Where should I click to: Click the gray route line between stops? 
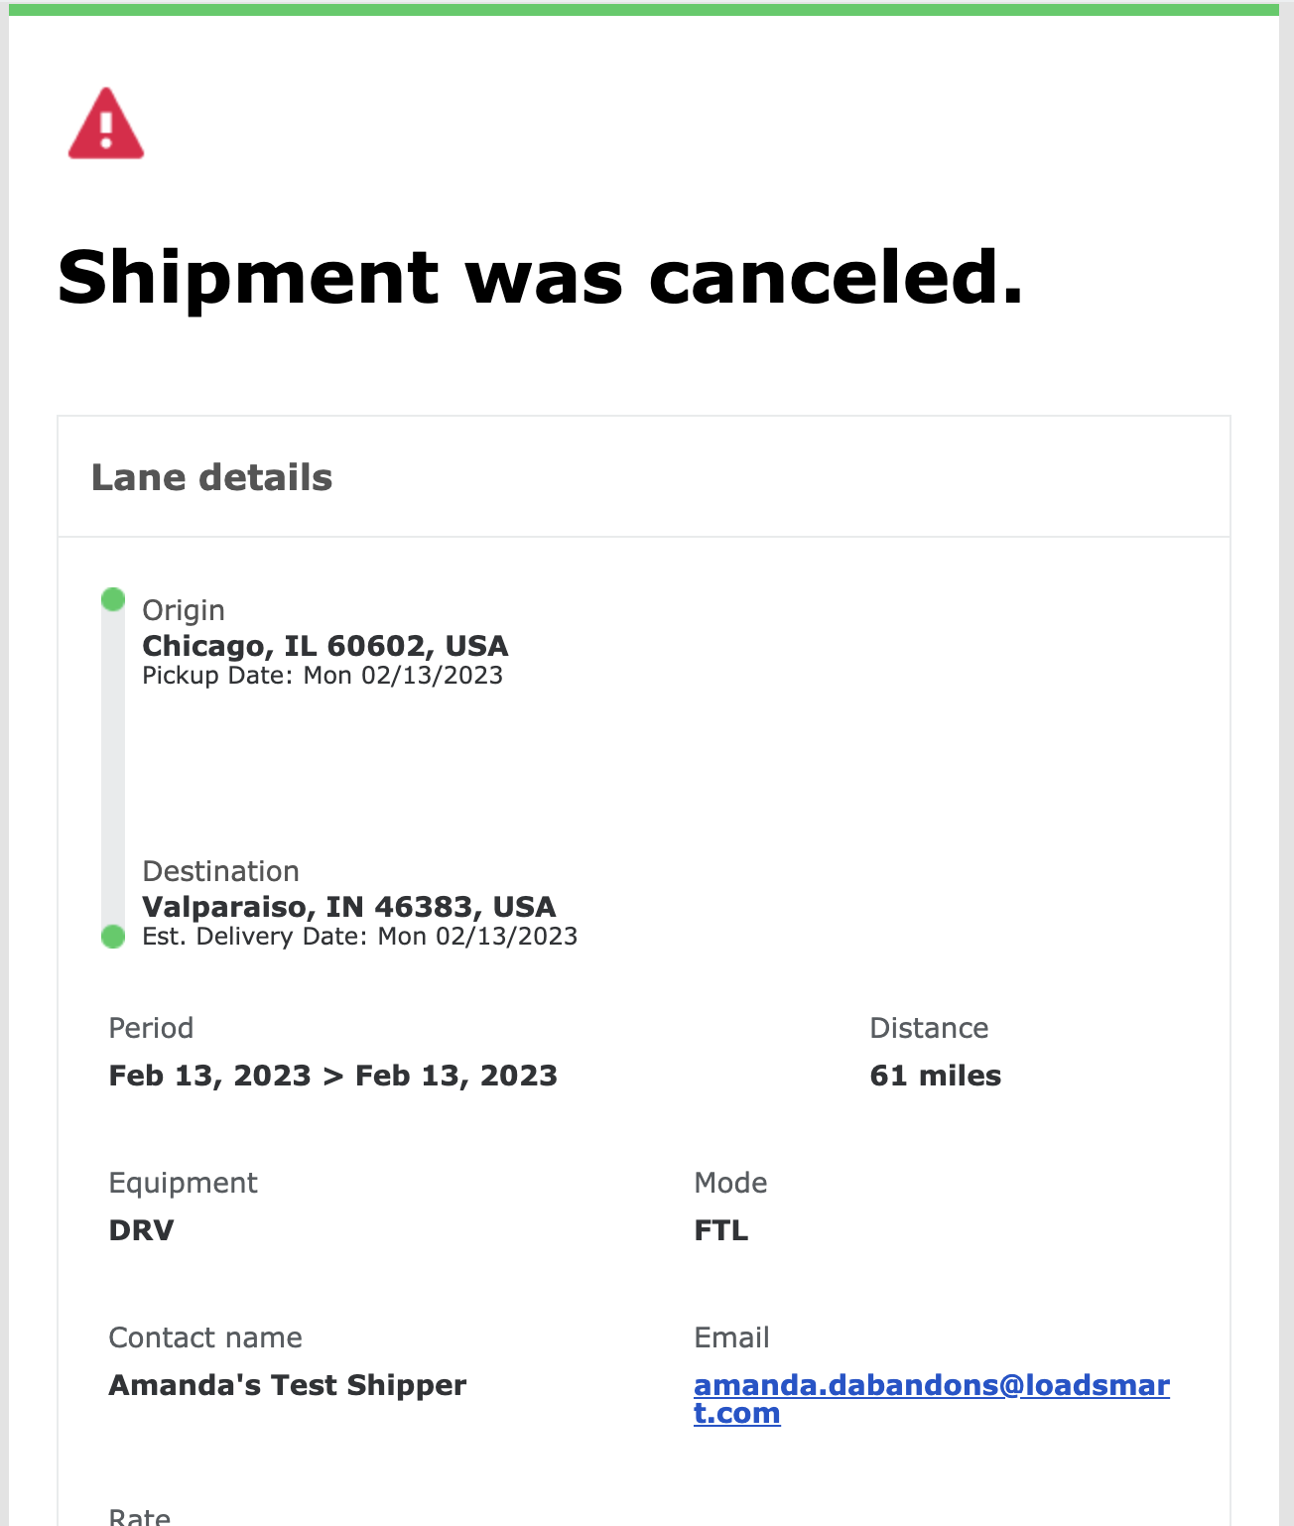click(x=113, y=768)
